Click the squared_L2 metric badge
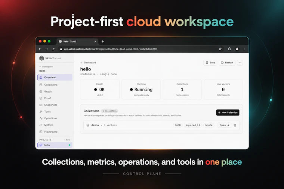284x189 pixels. 193,125
